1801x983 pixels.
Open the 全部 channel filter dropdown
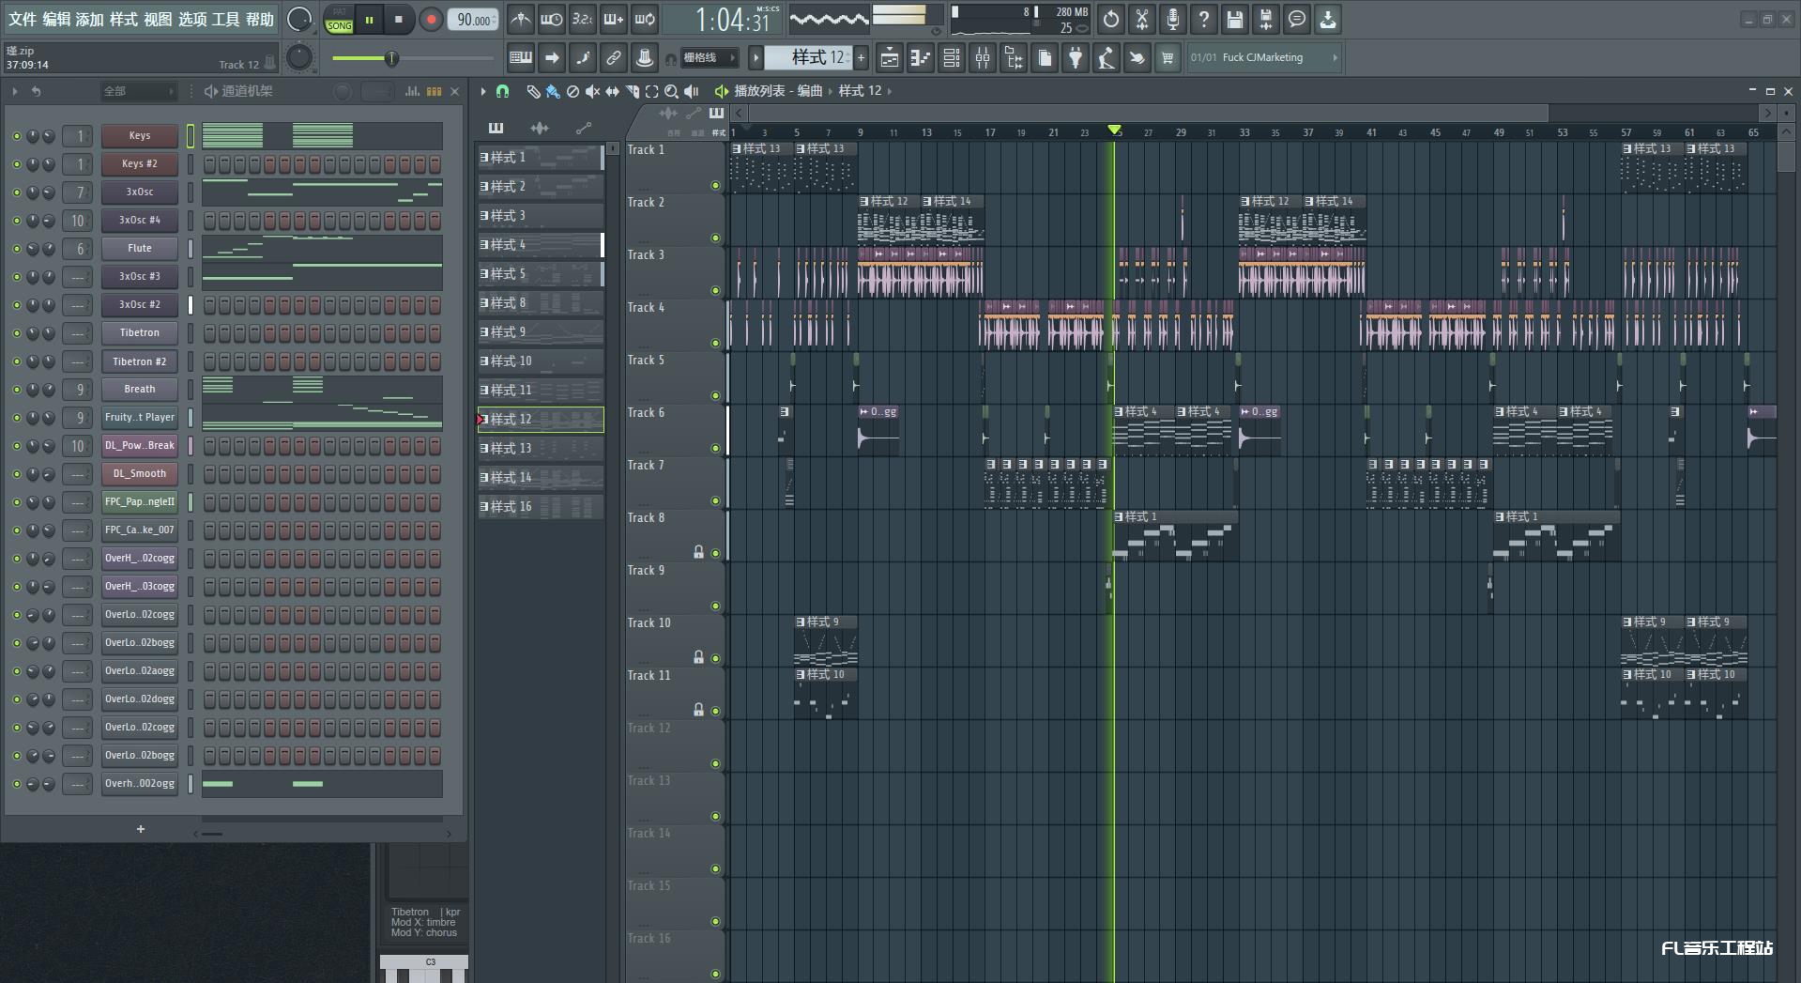point(138,91)
